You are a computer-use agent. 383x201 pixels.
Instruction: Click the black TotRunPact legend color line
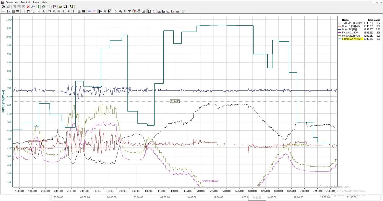click(340, 23)
